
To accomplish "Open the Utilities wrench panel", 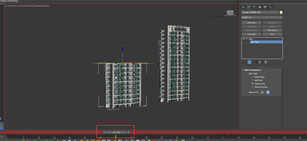I will [x=270, y=7].
